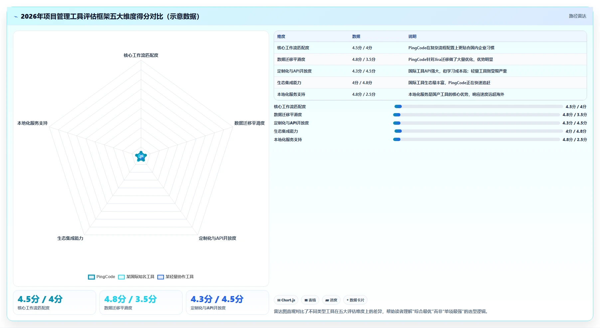Click the 某国际知名工具 legend label
The image size is (600, 328).
point(140,277)
